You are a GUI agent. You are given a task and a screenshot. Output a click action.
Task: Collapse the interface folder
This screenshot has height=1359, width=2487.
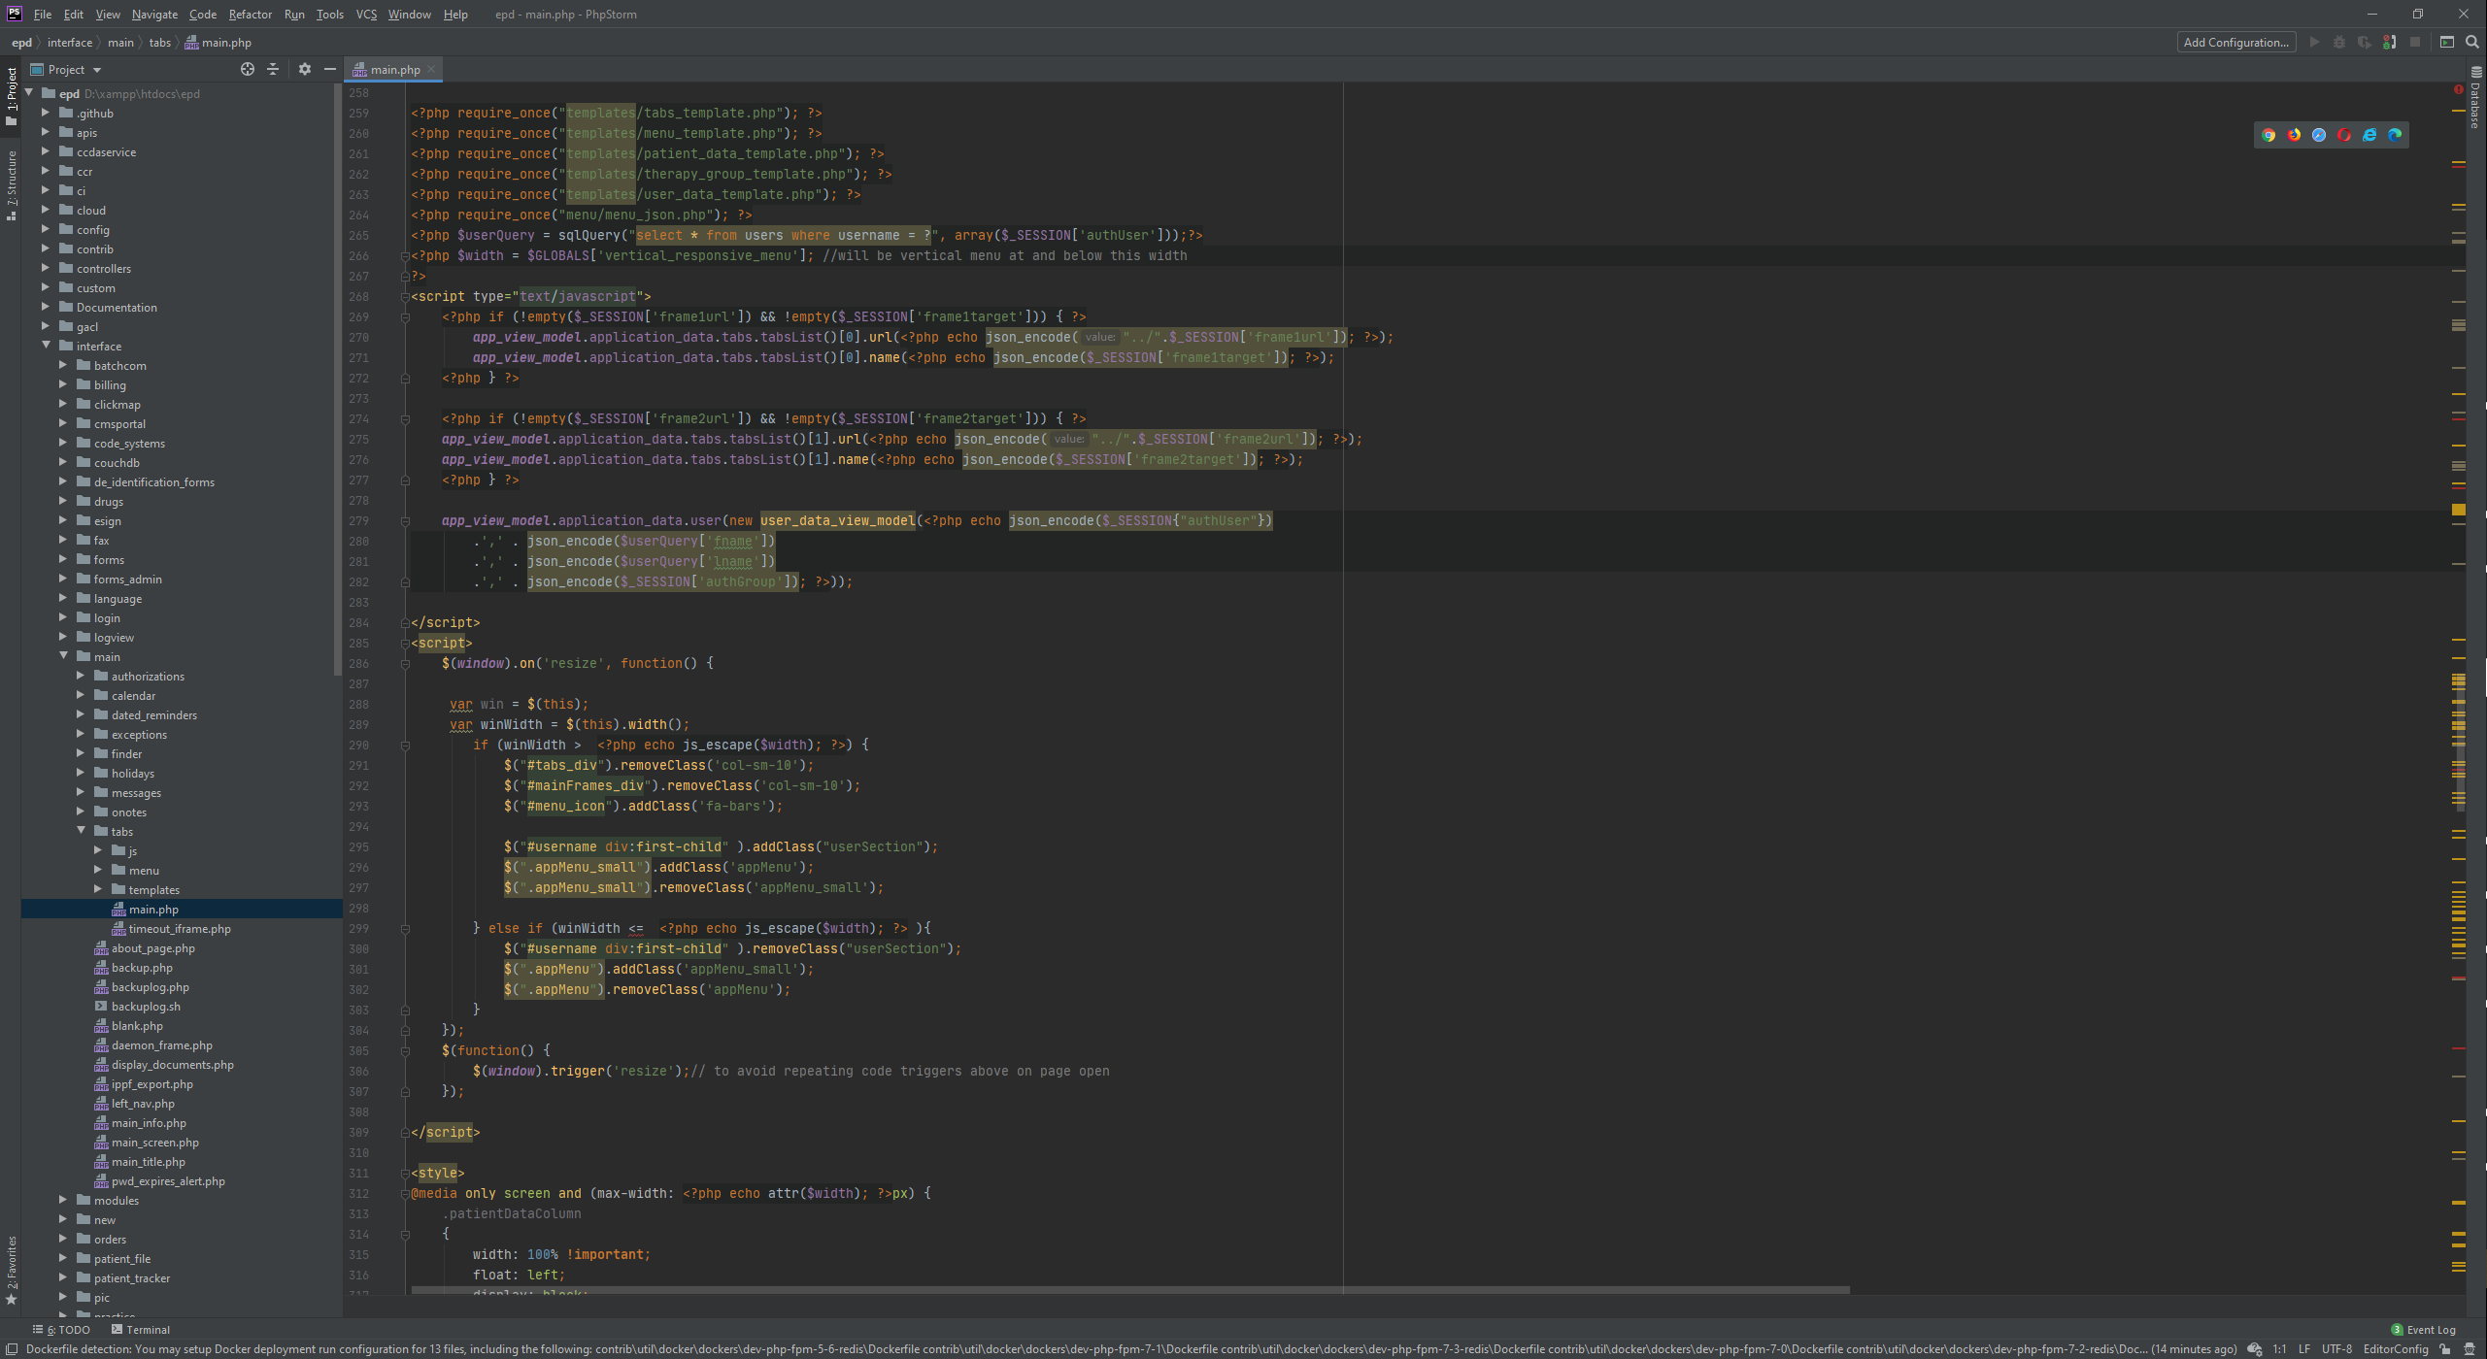[46, 346]
